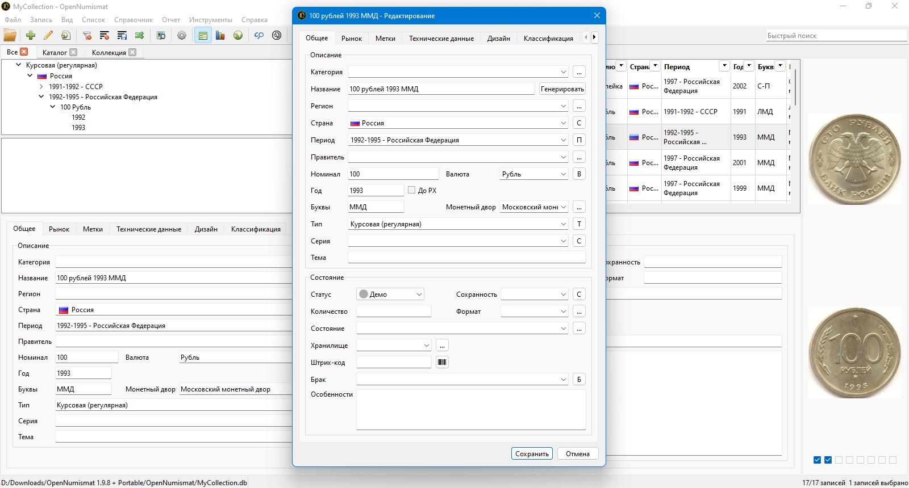The height and width of the screenshot is (488, 909).
Task: Click the green plus add-coin toolbar icon
Action: coord(31,35)
